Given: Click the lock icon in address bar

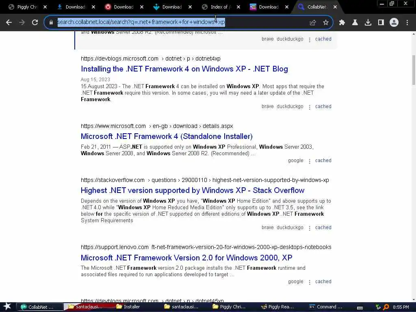Looking at the screenshot, I should pos(51,22).
